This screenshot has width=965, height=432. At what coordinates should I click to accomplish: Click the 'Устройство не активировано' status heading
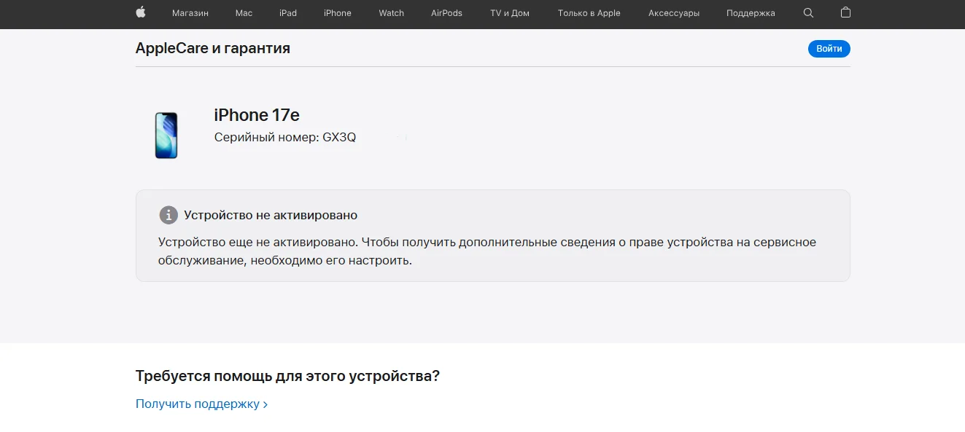[271, 215]
